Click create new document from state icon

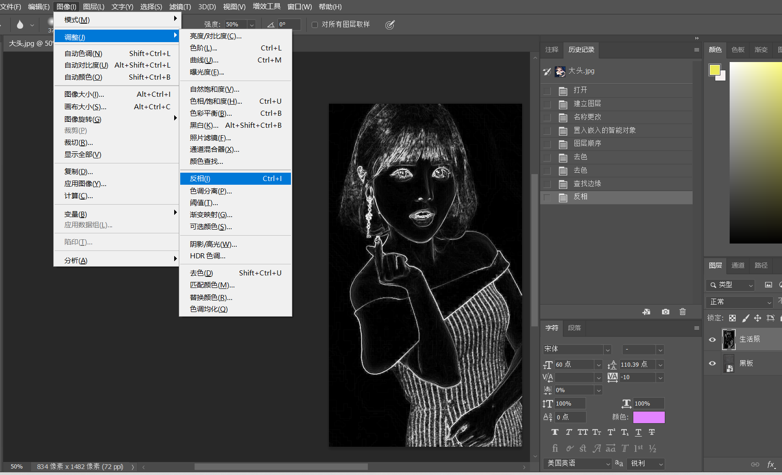646,312
